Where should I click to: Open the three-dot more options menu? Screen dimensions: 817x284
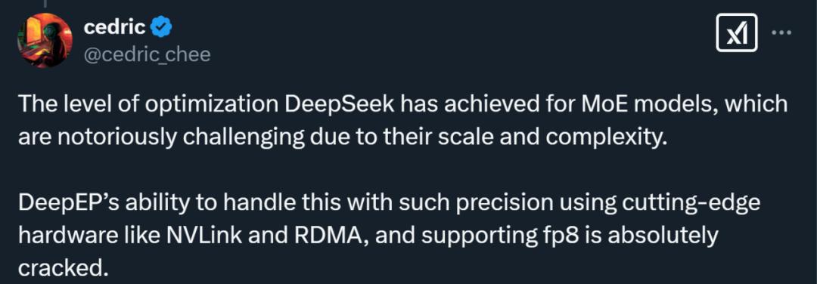(x=781, y=32)
